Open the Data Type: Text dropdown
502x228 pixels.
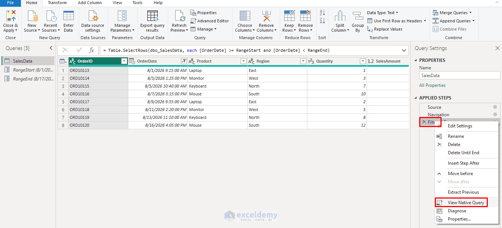coord(383,13)
